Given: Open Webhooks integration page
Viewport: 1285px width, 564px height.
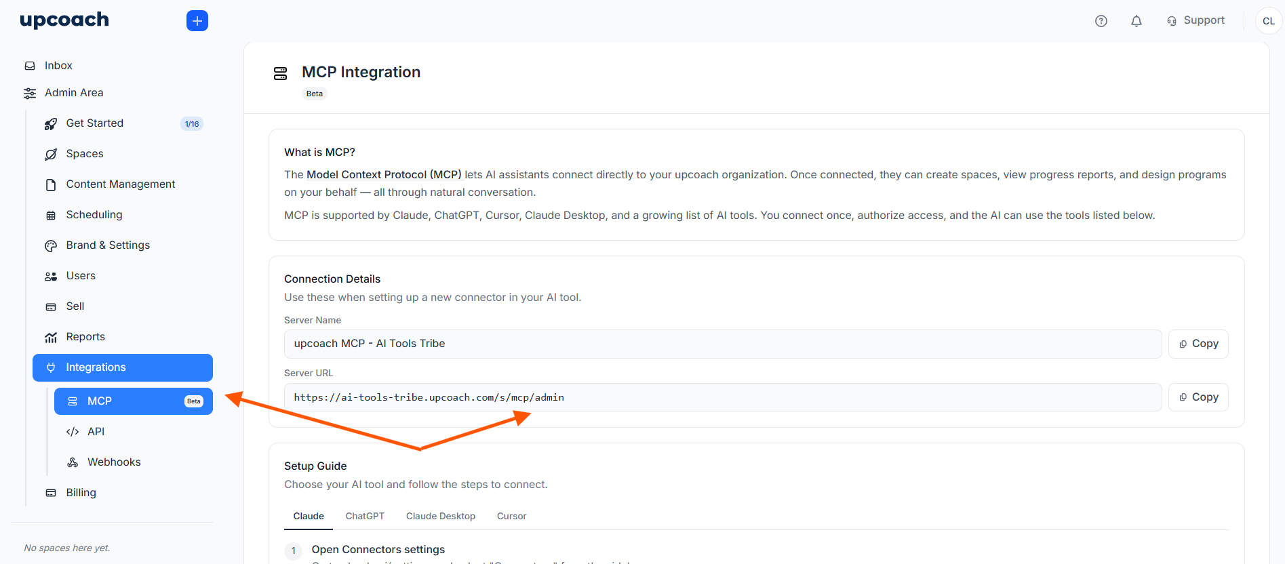Looking at the screenshot, I should pyautogui.click(x=114, y=462).
